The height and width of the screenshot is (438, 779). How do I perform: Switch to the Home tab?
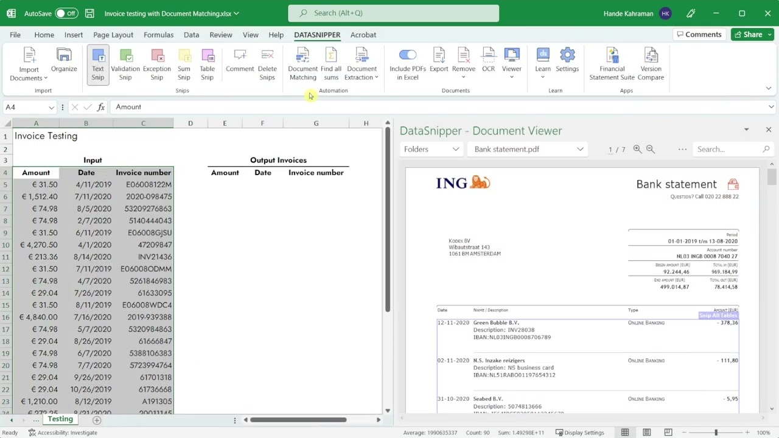(x=44, y=35)
